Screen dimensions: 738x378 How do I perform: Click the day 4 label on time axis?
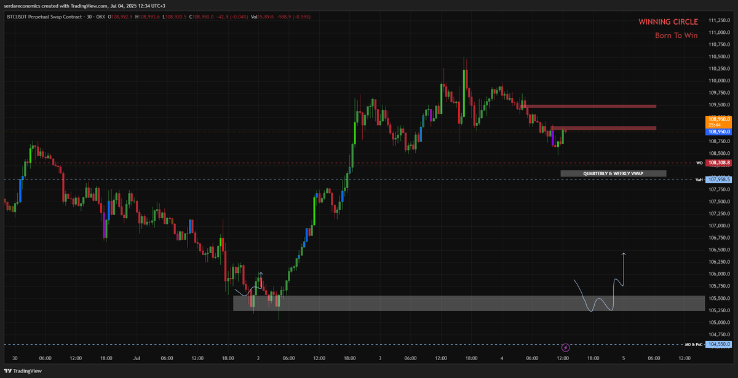pyautogui.click(x=502, y=358)
